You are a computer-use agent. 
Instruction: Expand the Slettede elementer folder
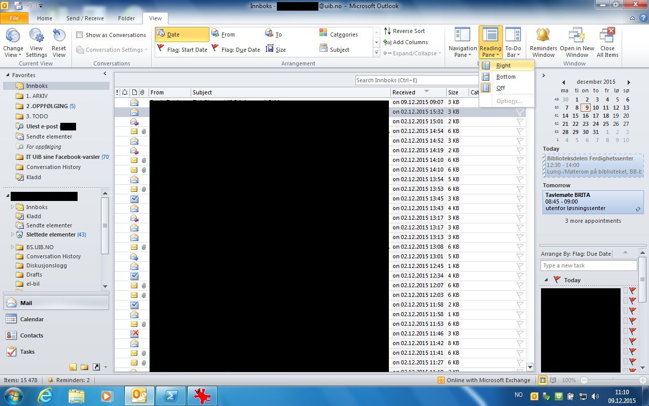(13, 234)
